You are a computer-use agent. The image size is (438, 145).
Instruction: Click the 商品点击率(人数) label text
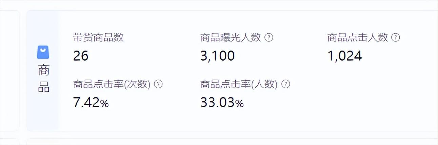[239, 84]
